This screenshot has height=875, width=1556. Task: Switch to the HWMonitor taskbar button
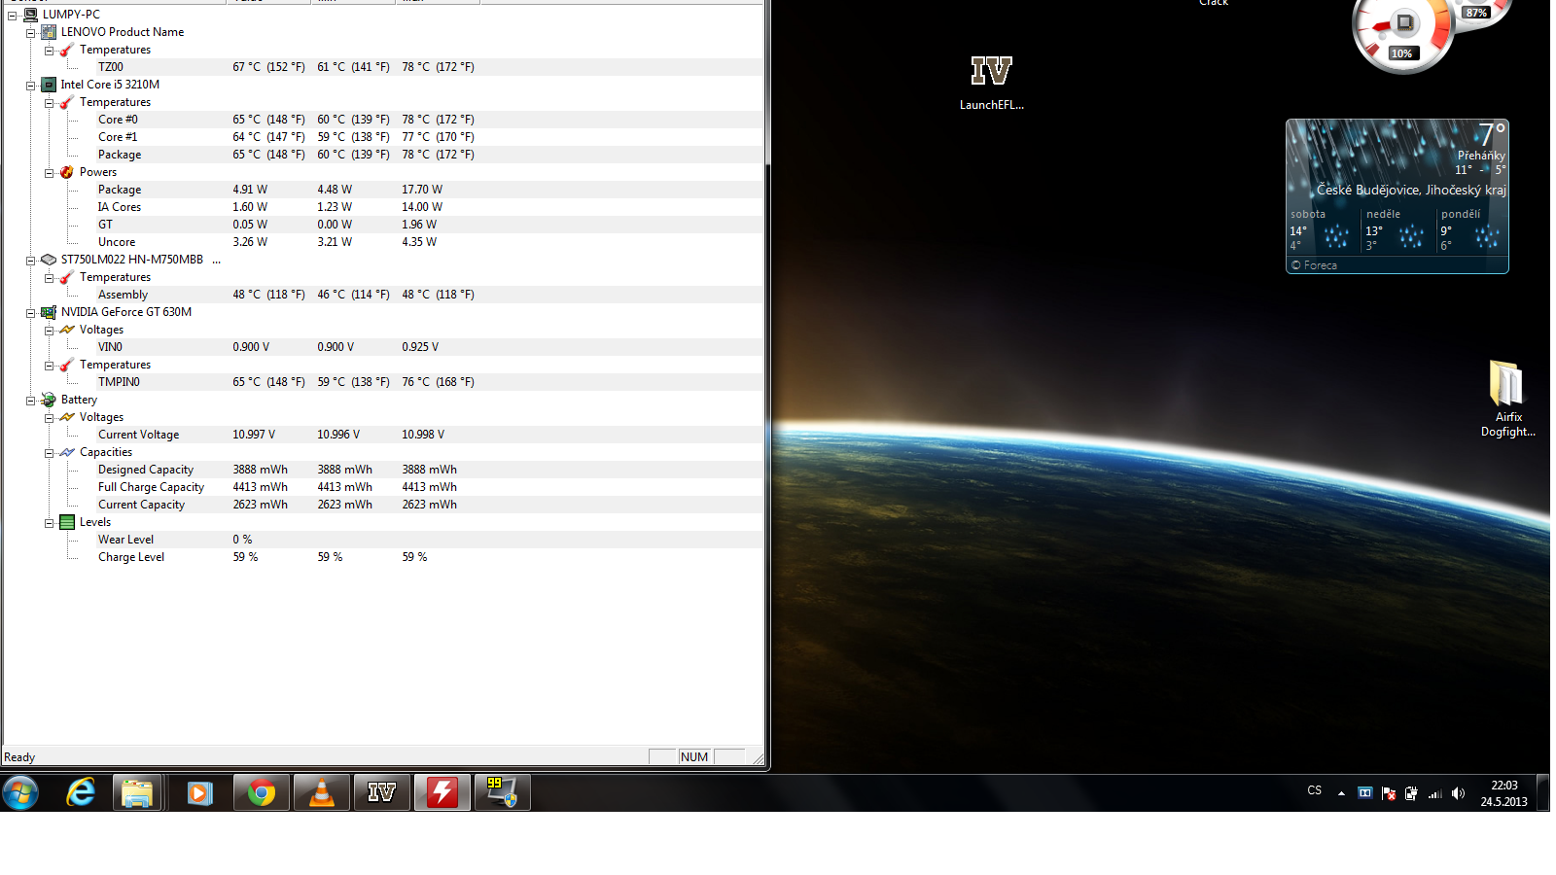click(x=503, y=792)
